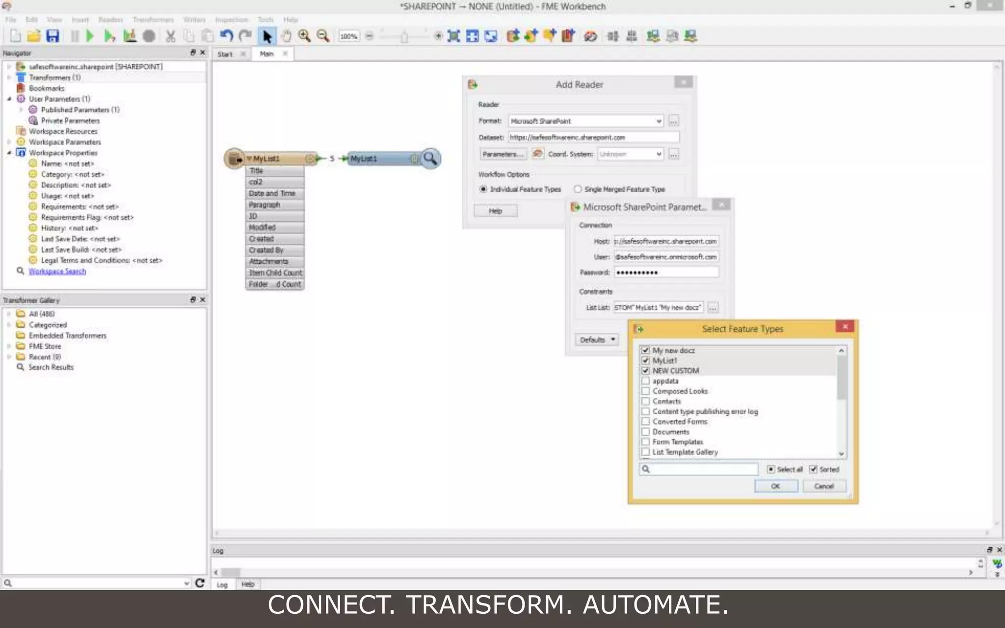Click the List List browse ellipsis button
Image resolution: width=1005 pixels, height=628 pixels.
[713, 308]
